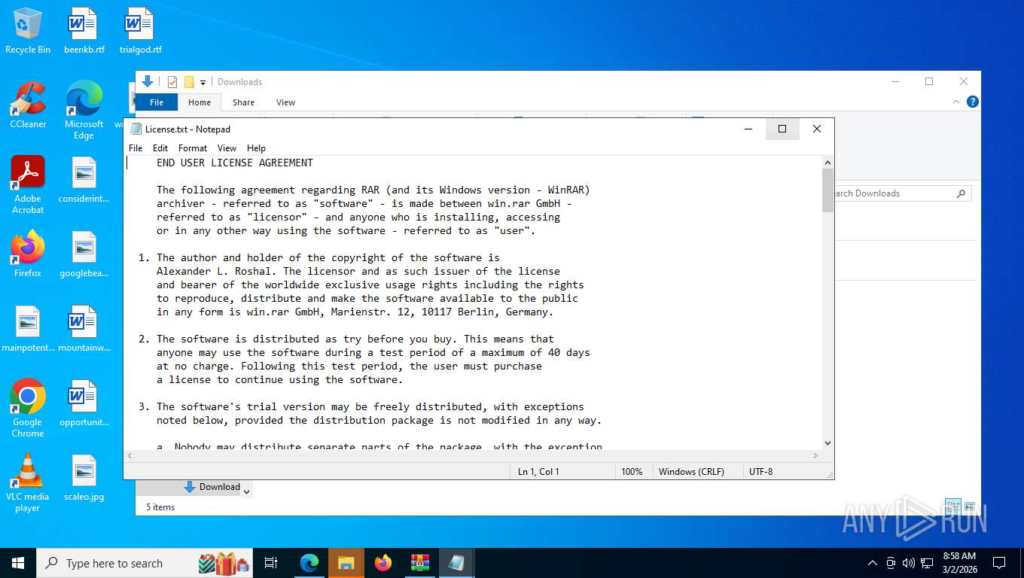Open Notepad's Format menu
This screenshot has width=1024, height=578.
click(193, 148)
